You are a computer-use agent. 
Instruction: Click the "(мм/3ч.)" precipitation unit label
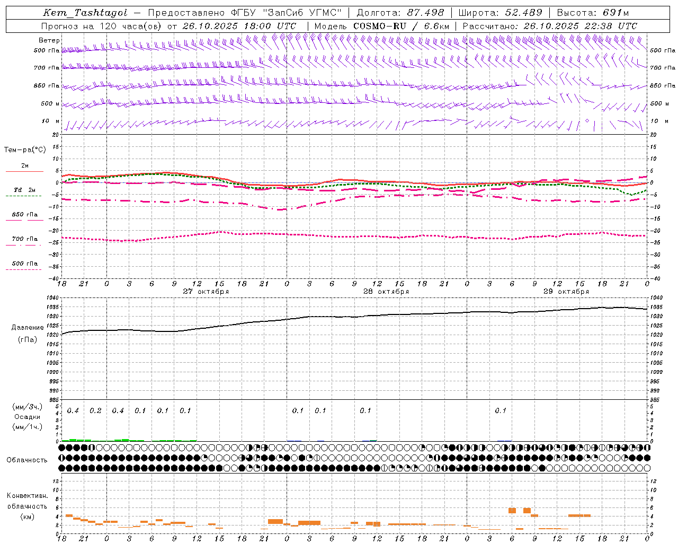[x=28, y=407]
